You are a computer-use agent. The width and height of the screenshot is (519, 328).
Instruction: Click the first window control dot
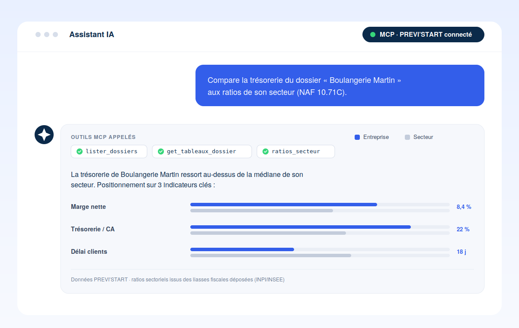pyautogui.click(x=38, y=35)
